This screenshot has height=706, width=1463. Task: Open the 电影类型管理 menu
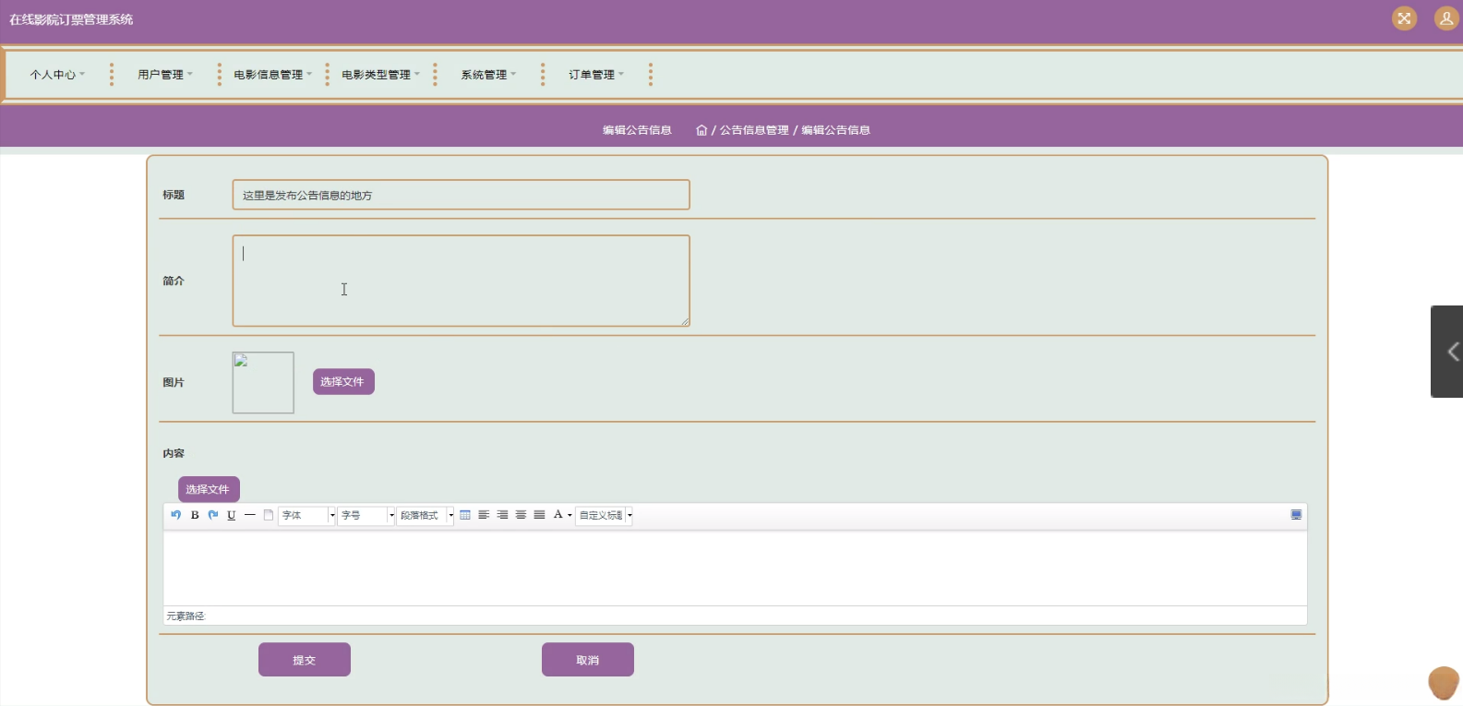[x=381, y=75]
